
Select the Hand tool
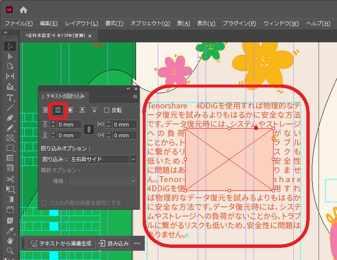coord(10,241)
